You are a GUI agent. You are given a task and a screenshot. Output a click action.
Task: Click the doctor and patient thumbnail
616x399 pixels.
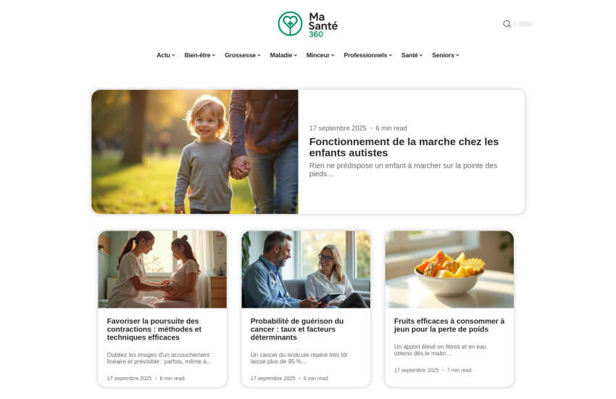[306, 269]
